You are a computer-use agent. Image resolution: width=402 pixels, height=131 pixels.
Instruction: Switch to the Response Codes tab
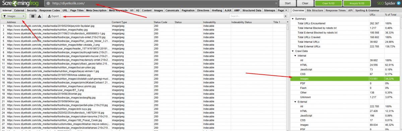coord(50,10)
